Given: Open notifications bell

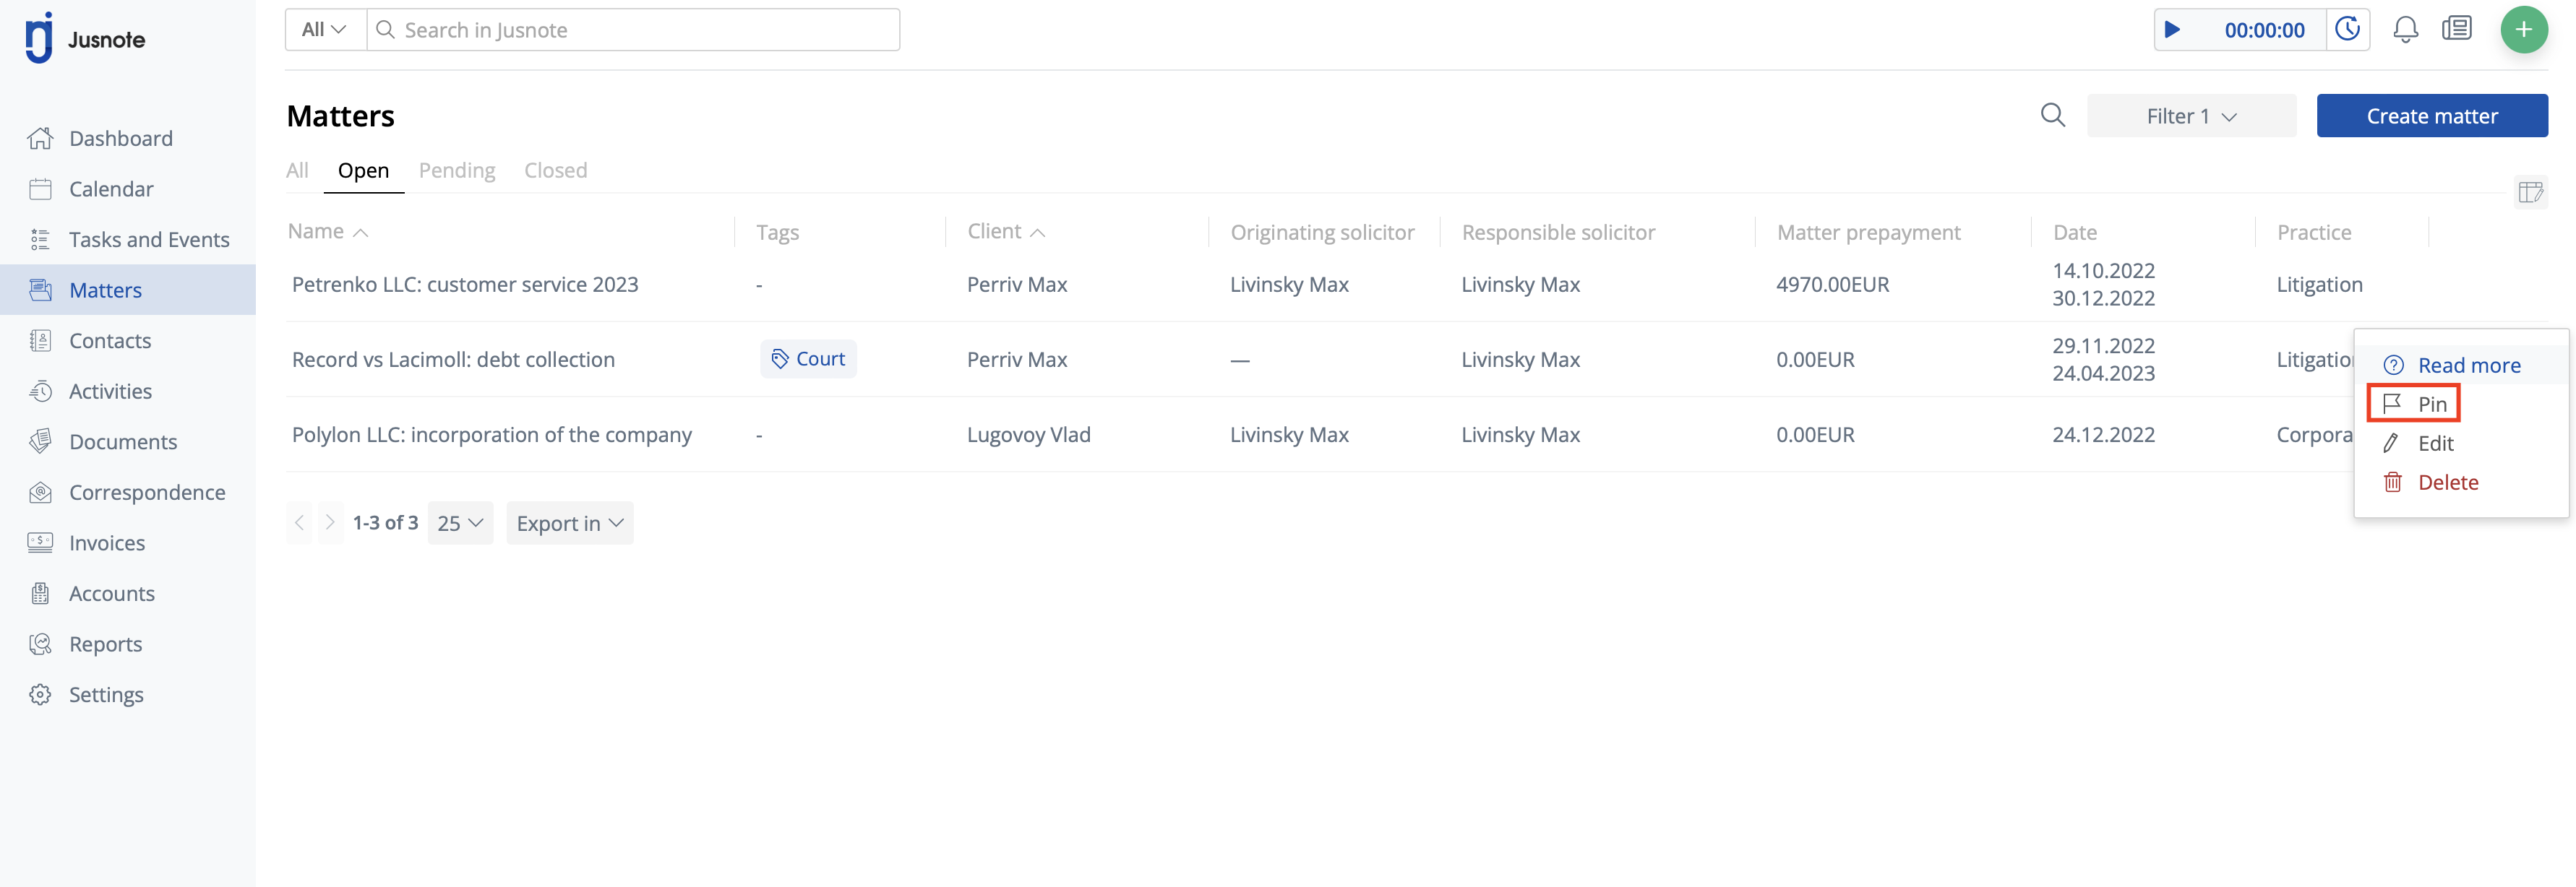Looking at the screenshot, I should pyautogui.click(x=2405, y=30).
